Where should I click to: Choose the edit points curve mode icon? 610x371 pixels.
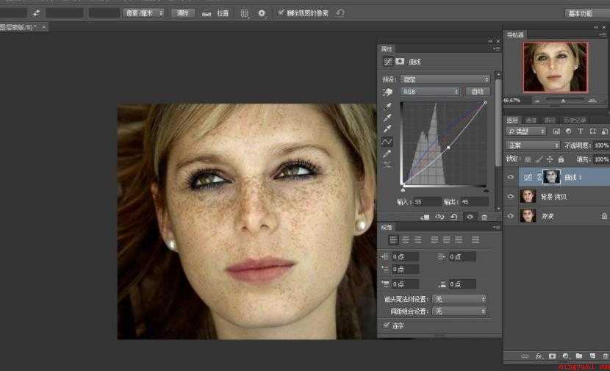(387, 142)
